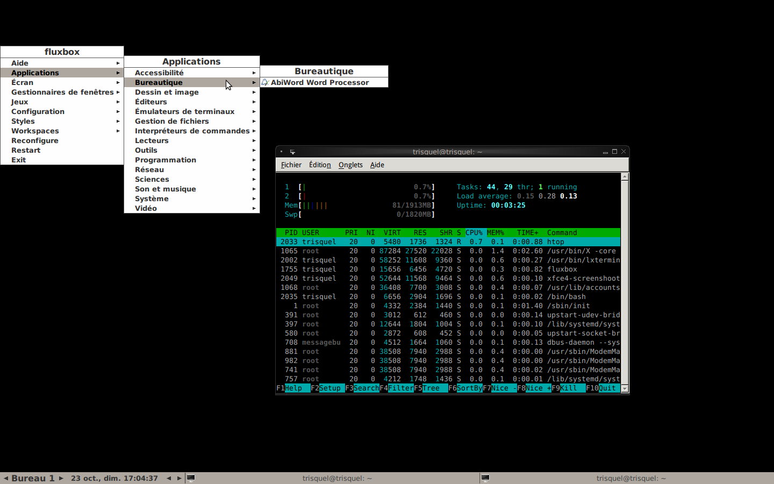The image size is (774, 484).
Task: Click the Mem usage meter bar in htop
Action: (360, 205)
